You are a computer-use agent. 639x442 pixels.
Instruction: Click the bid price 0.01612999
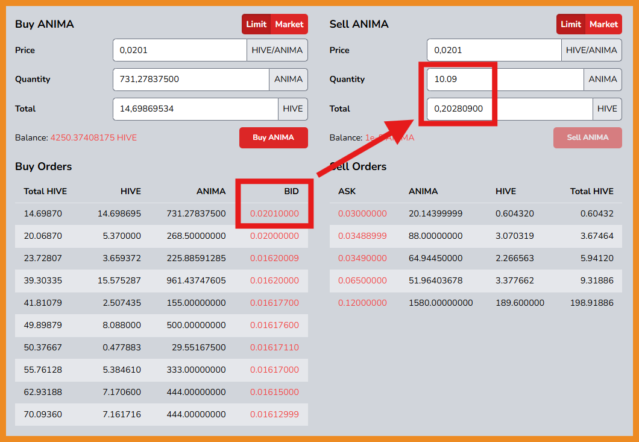point(274,414)
